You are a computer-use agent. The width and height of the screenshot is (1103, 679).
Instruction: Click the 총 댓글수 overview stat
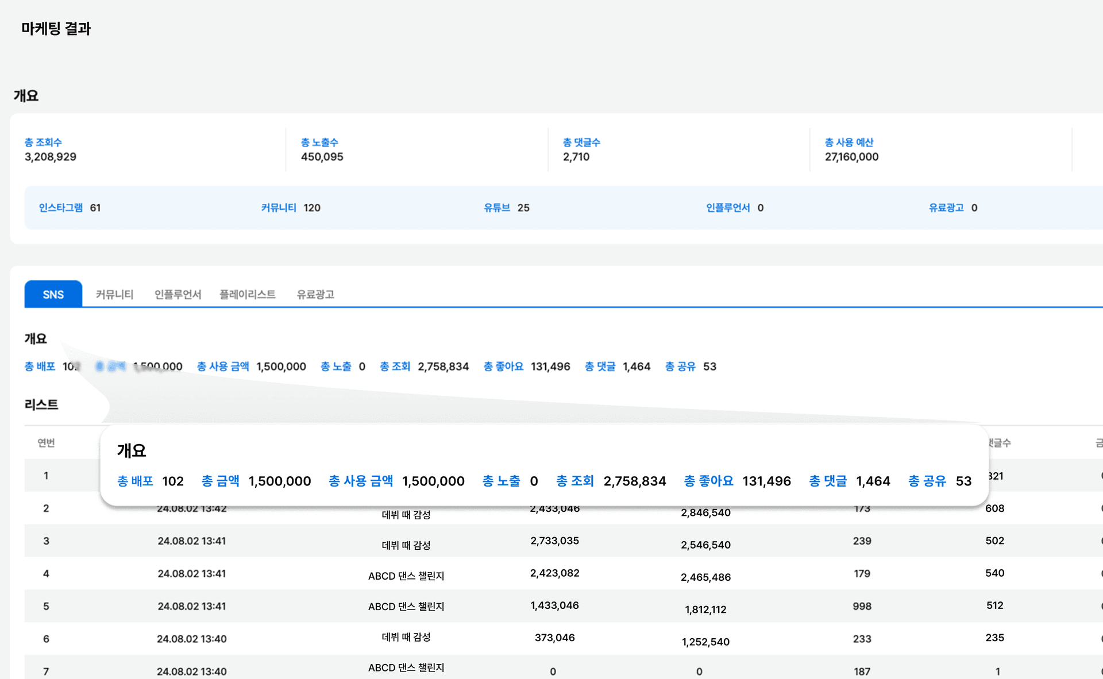coord(581,149)
